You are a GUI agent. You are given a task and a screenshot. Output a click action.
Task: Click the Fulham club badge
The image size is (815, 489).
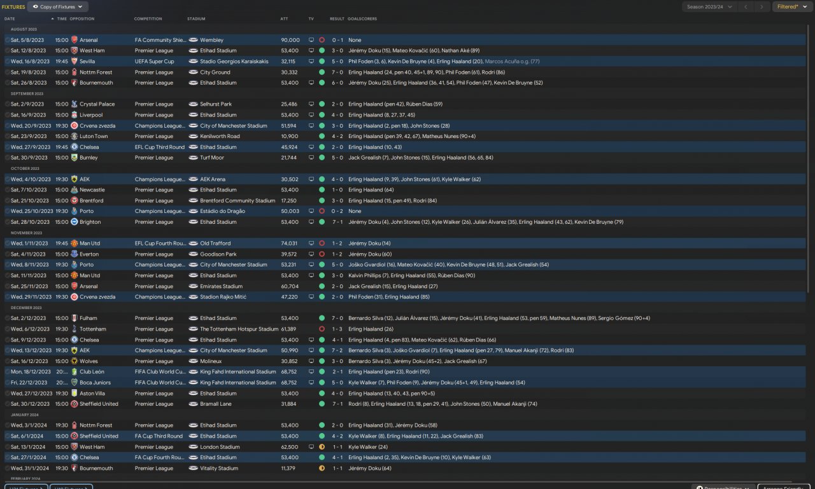point(74,319)
